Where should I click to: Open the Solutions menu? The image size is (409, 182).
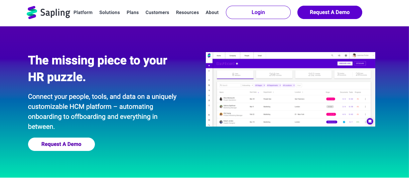pos(109,12)
